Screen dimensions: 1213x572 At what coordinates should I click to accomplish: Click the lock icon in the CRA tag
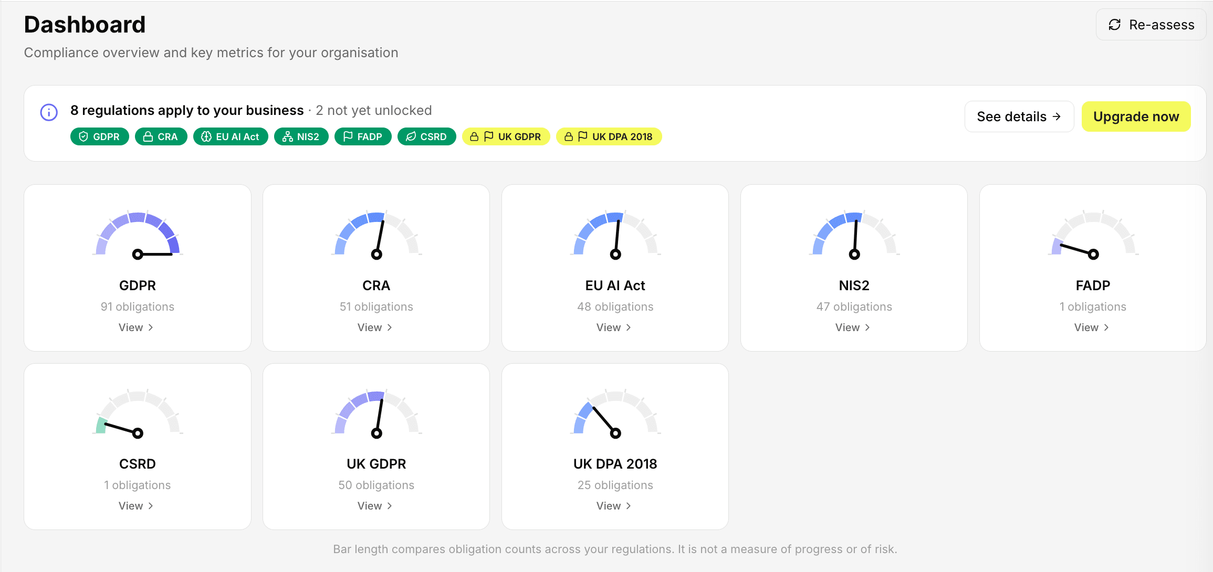148,136
